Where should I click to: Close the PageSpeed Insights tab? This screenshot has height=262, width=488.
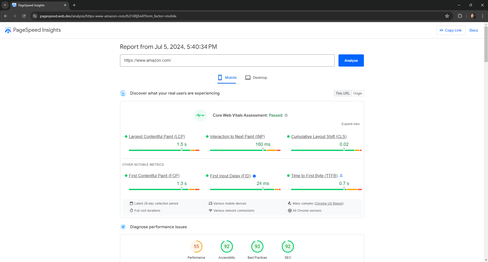point(65,5)
